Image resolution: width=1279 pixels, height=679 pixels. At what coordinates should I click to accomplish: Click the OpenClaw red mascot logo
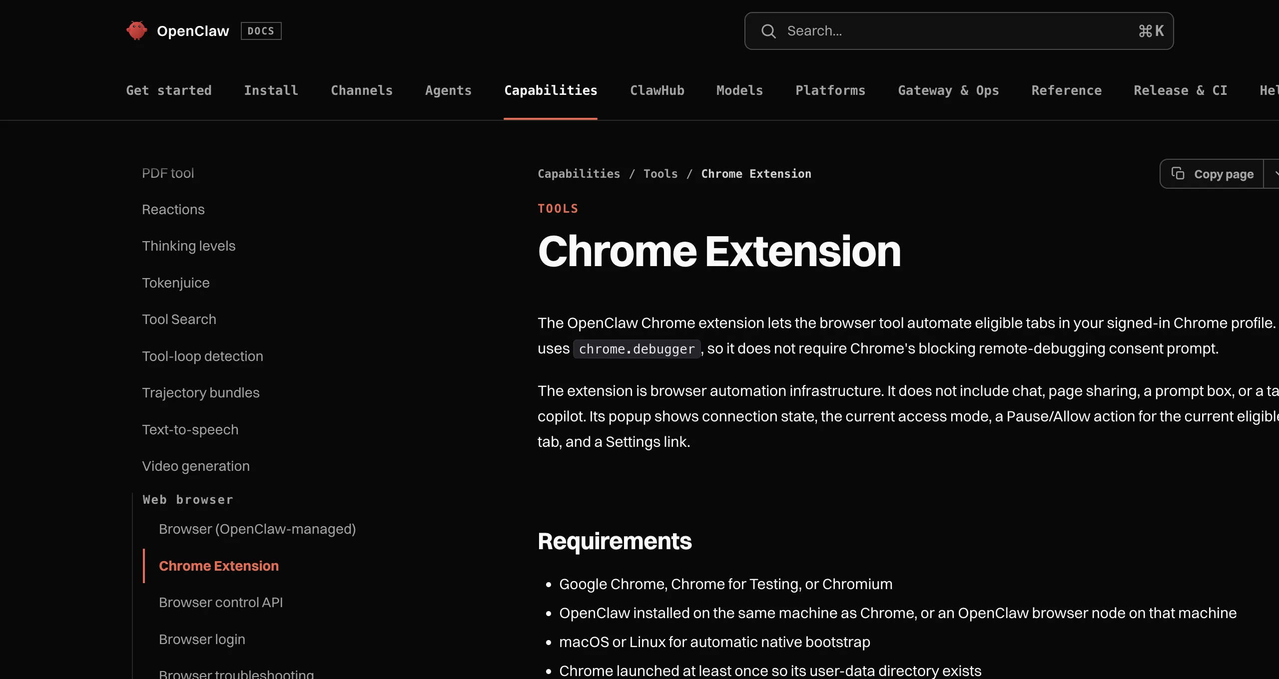(136, 31)
